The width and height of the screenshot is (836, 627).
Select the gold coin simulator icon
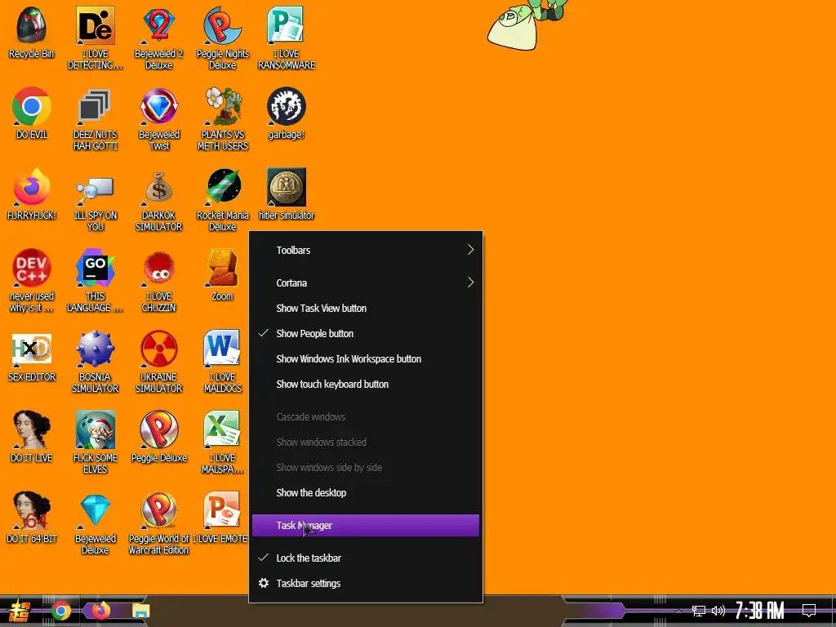287,187
